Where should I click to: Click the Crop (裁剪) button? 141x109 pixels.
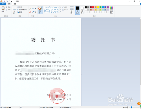tap(20, 7)
